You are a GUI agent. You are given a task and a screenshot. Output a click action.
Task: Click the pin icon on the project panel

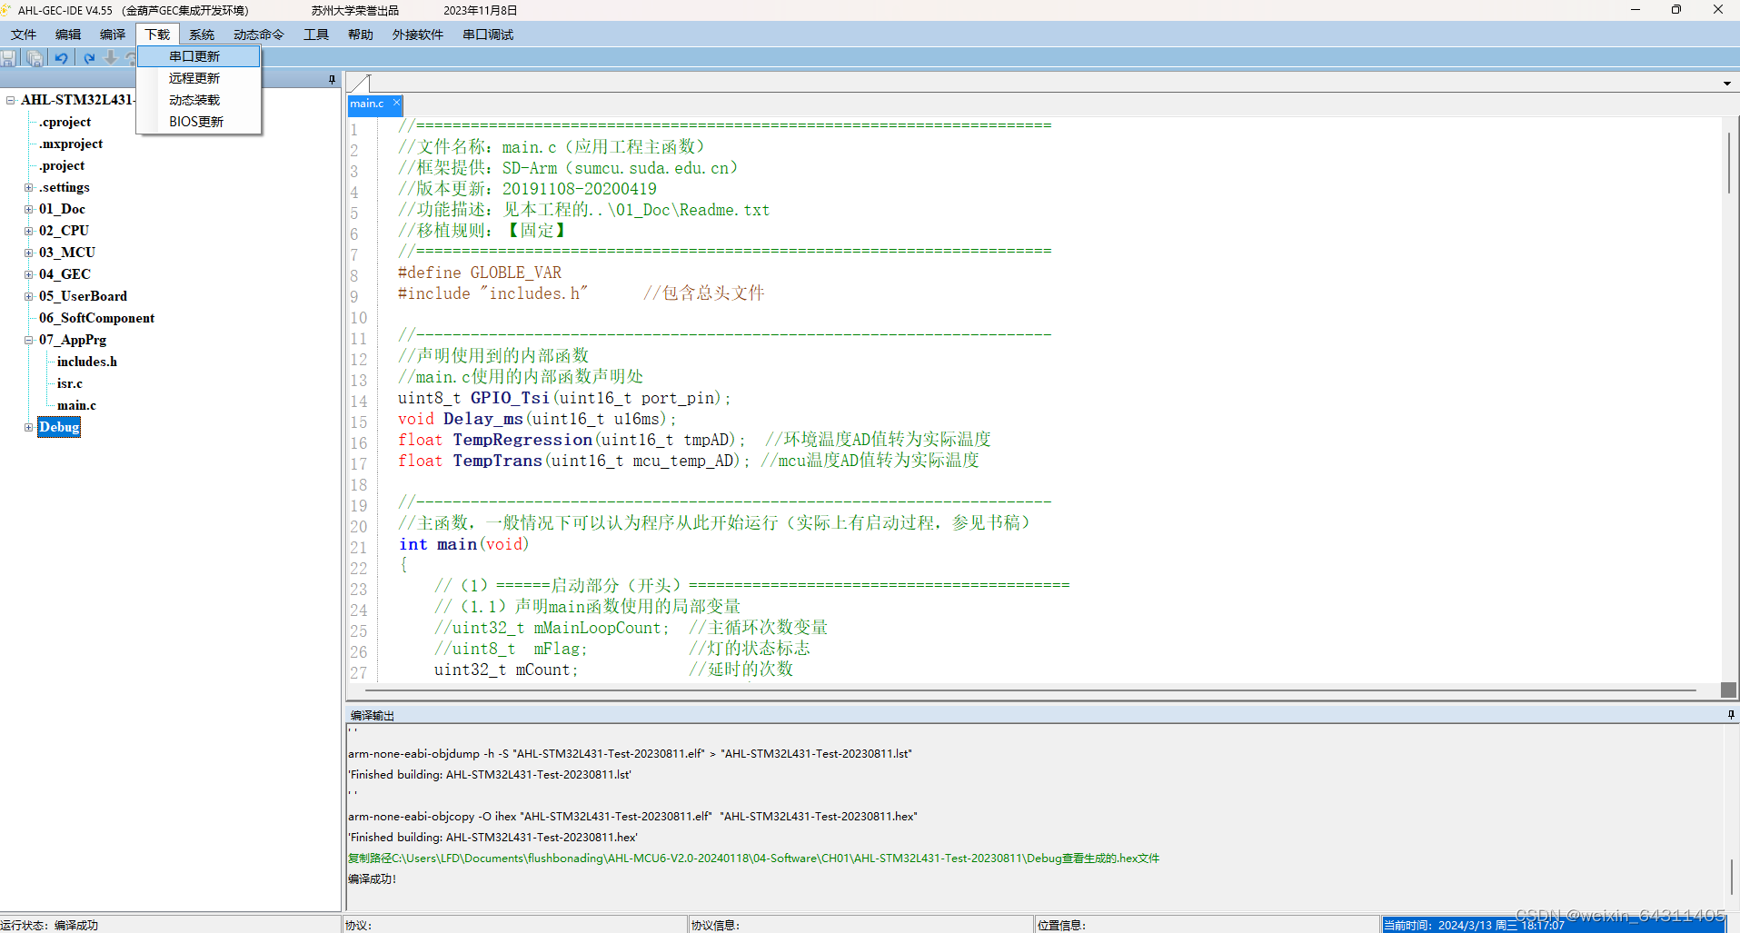pos(332,79)
